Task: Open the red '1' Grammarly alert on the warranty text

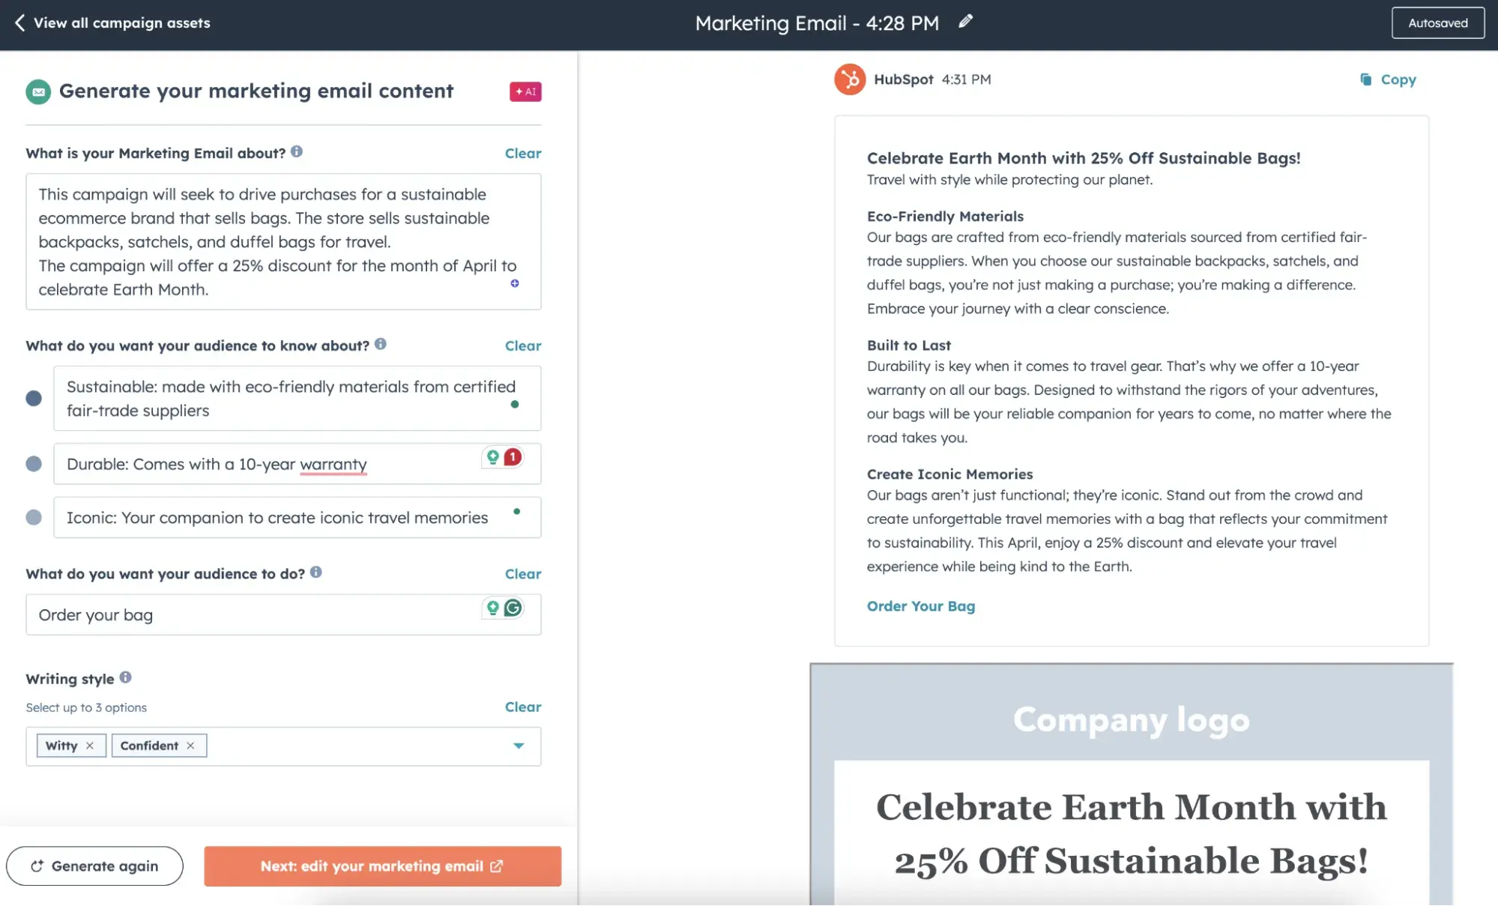Action: (512, 457)
